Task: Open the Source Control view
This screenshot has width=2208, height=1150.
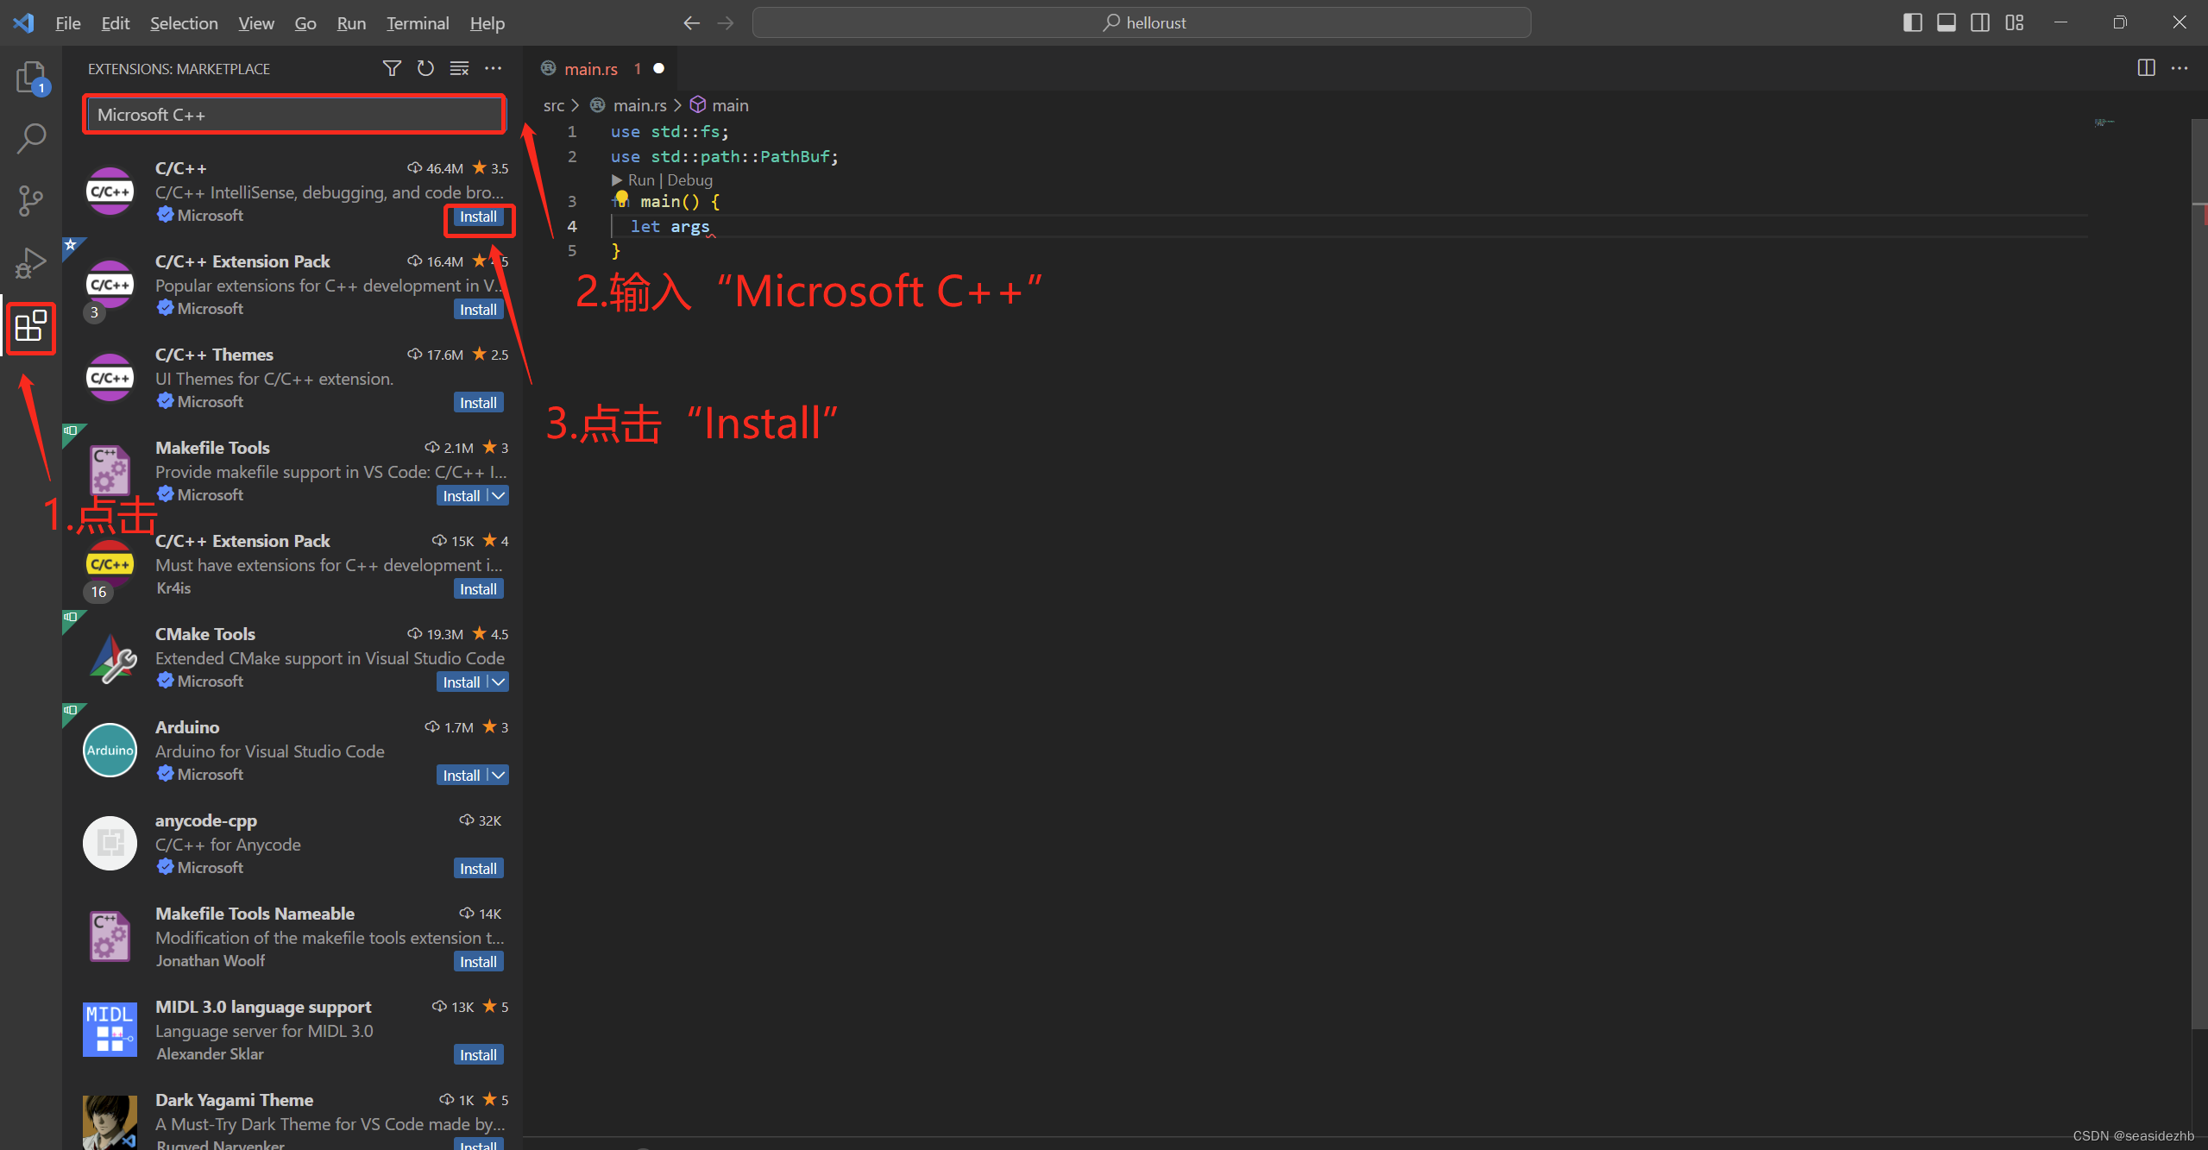Action: 31,201
